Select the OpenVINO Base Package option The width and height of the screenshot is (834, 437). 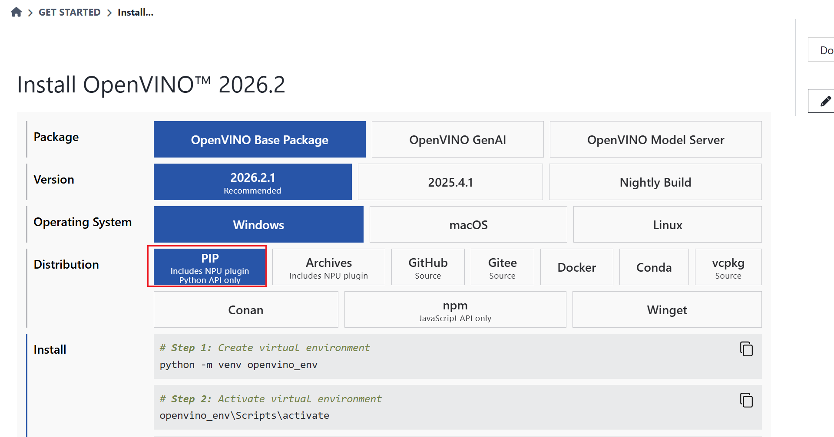[x=260, y=139]
